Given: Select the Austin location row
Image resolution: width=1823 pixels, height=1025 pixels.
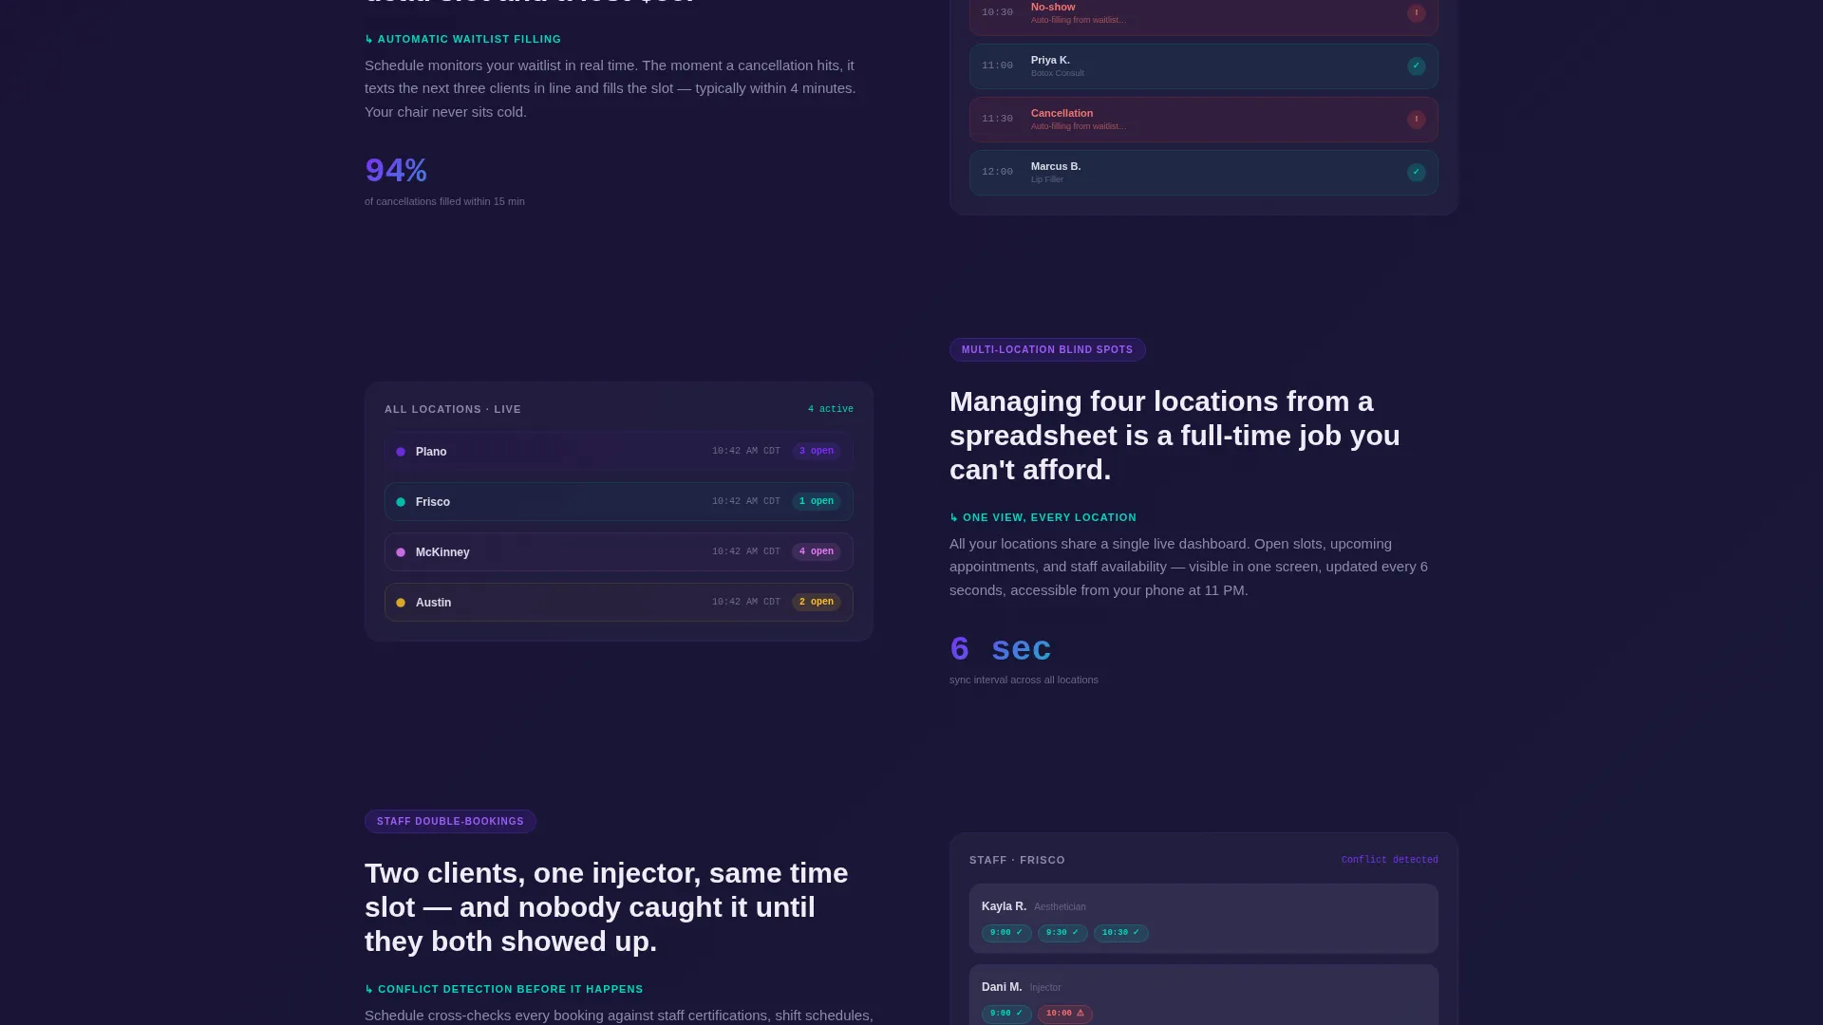Looking at the screenshot, I should tap(619, 603).
